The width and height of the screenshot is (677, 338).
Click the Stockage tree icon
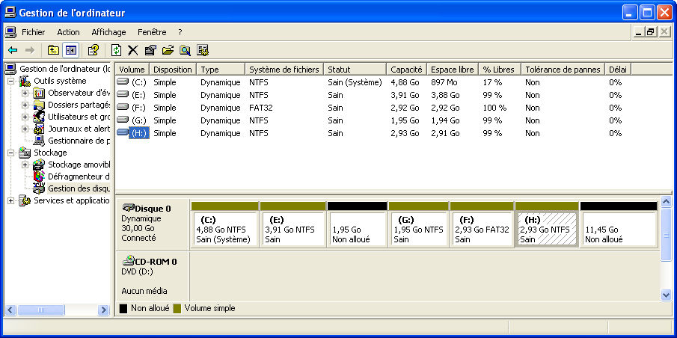25,153
